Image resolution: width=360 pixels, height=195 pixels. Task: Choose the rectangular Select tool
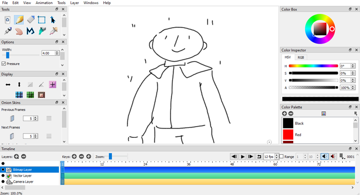point(42,20)
